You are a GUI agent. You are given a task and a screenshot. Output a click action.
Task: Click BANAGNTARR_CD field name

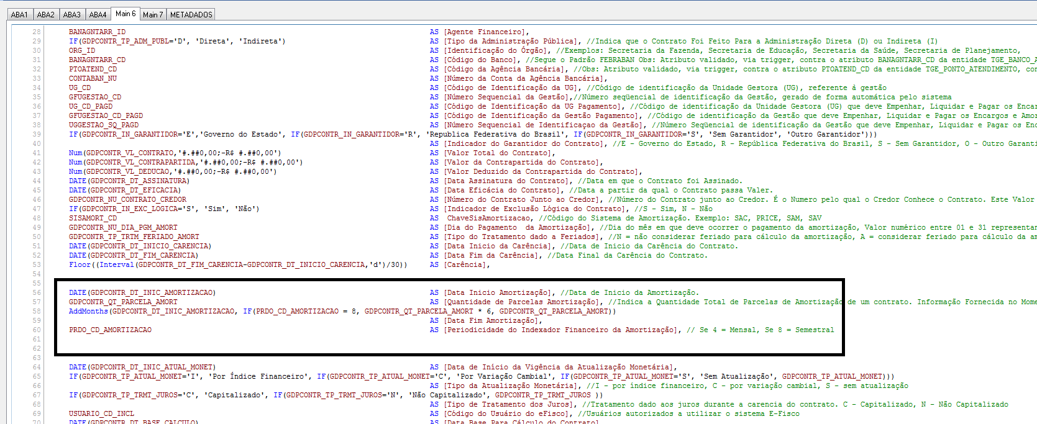[97, 60]
